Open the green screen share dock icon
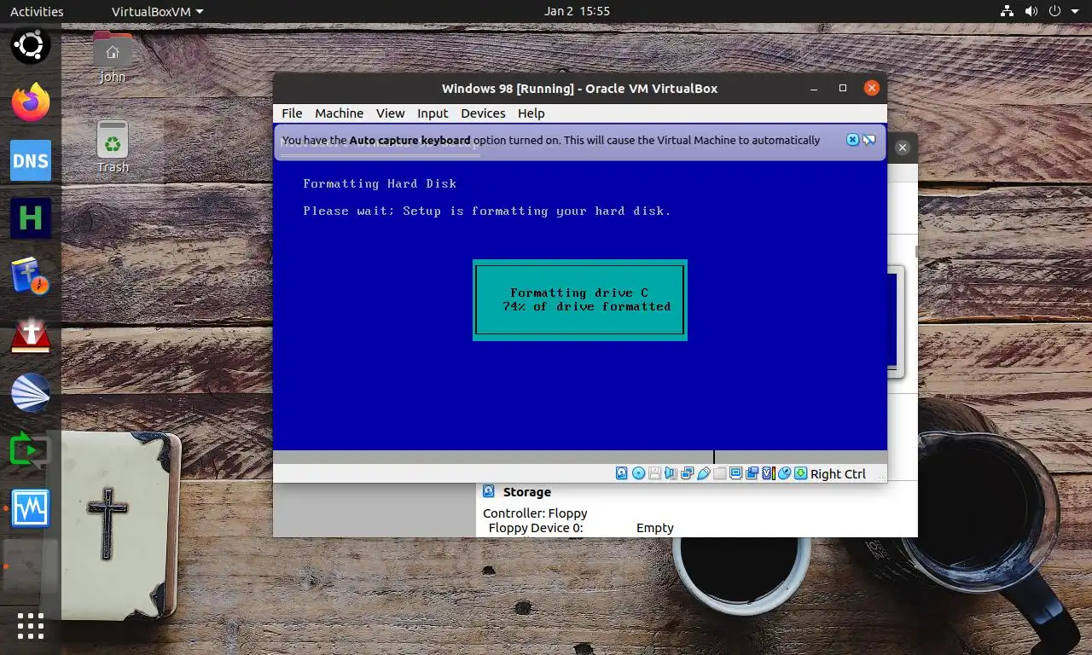This screenshot has height=655, width=1092. pos(31,450)
